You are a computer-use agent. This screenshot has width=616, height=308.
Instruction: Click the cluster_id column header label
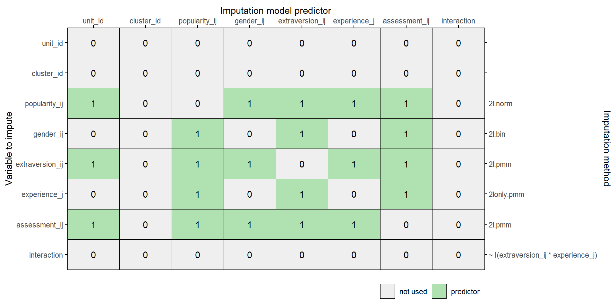click(145, 21)
